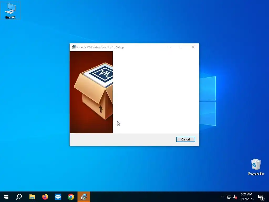This screenshot has height=202, width=269.
Task: Launch Google Chrome from the taskbar
Action: (x=71, y=197)
